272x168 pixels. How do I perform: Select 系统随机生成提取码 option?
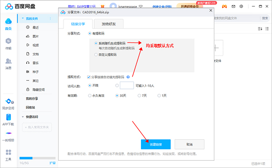pyautogui.click(x=96, y=43)
